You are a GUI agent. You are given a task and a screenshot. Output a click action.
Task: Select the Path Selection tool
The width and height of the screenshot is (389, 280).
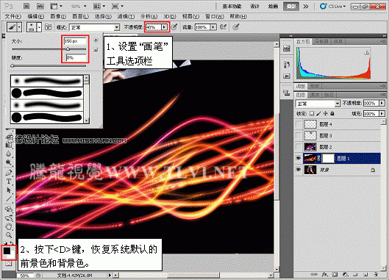(x=9, y=190)
